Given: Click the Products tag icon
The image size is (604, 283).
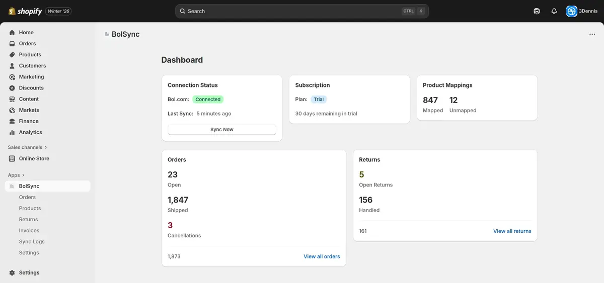Looking at the screenshot, I should pyautogui.click(x=12, y=55).
